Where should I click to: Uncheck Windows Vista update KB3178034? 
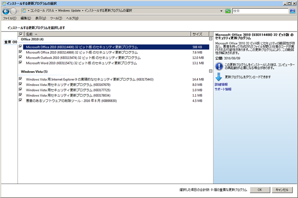click(x=20, y=95)
